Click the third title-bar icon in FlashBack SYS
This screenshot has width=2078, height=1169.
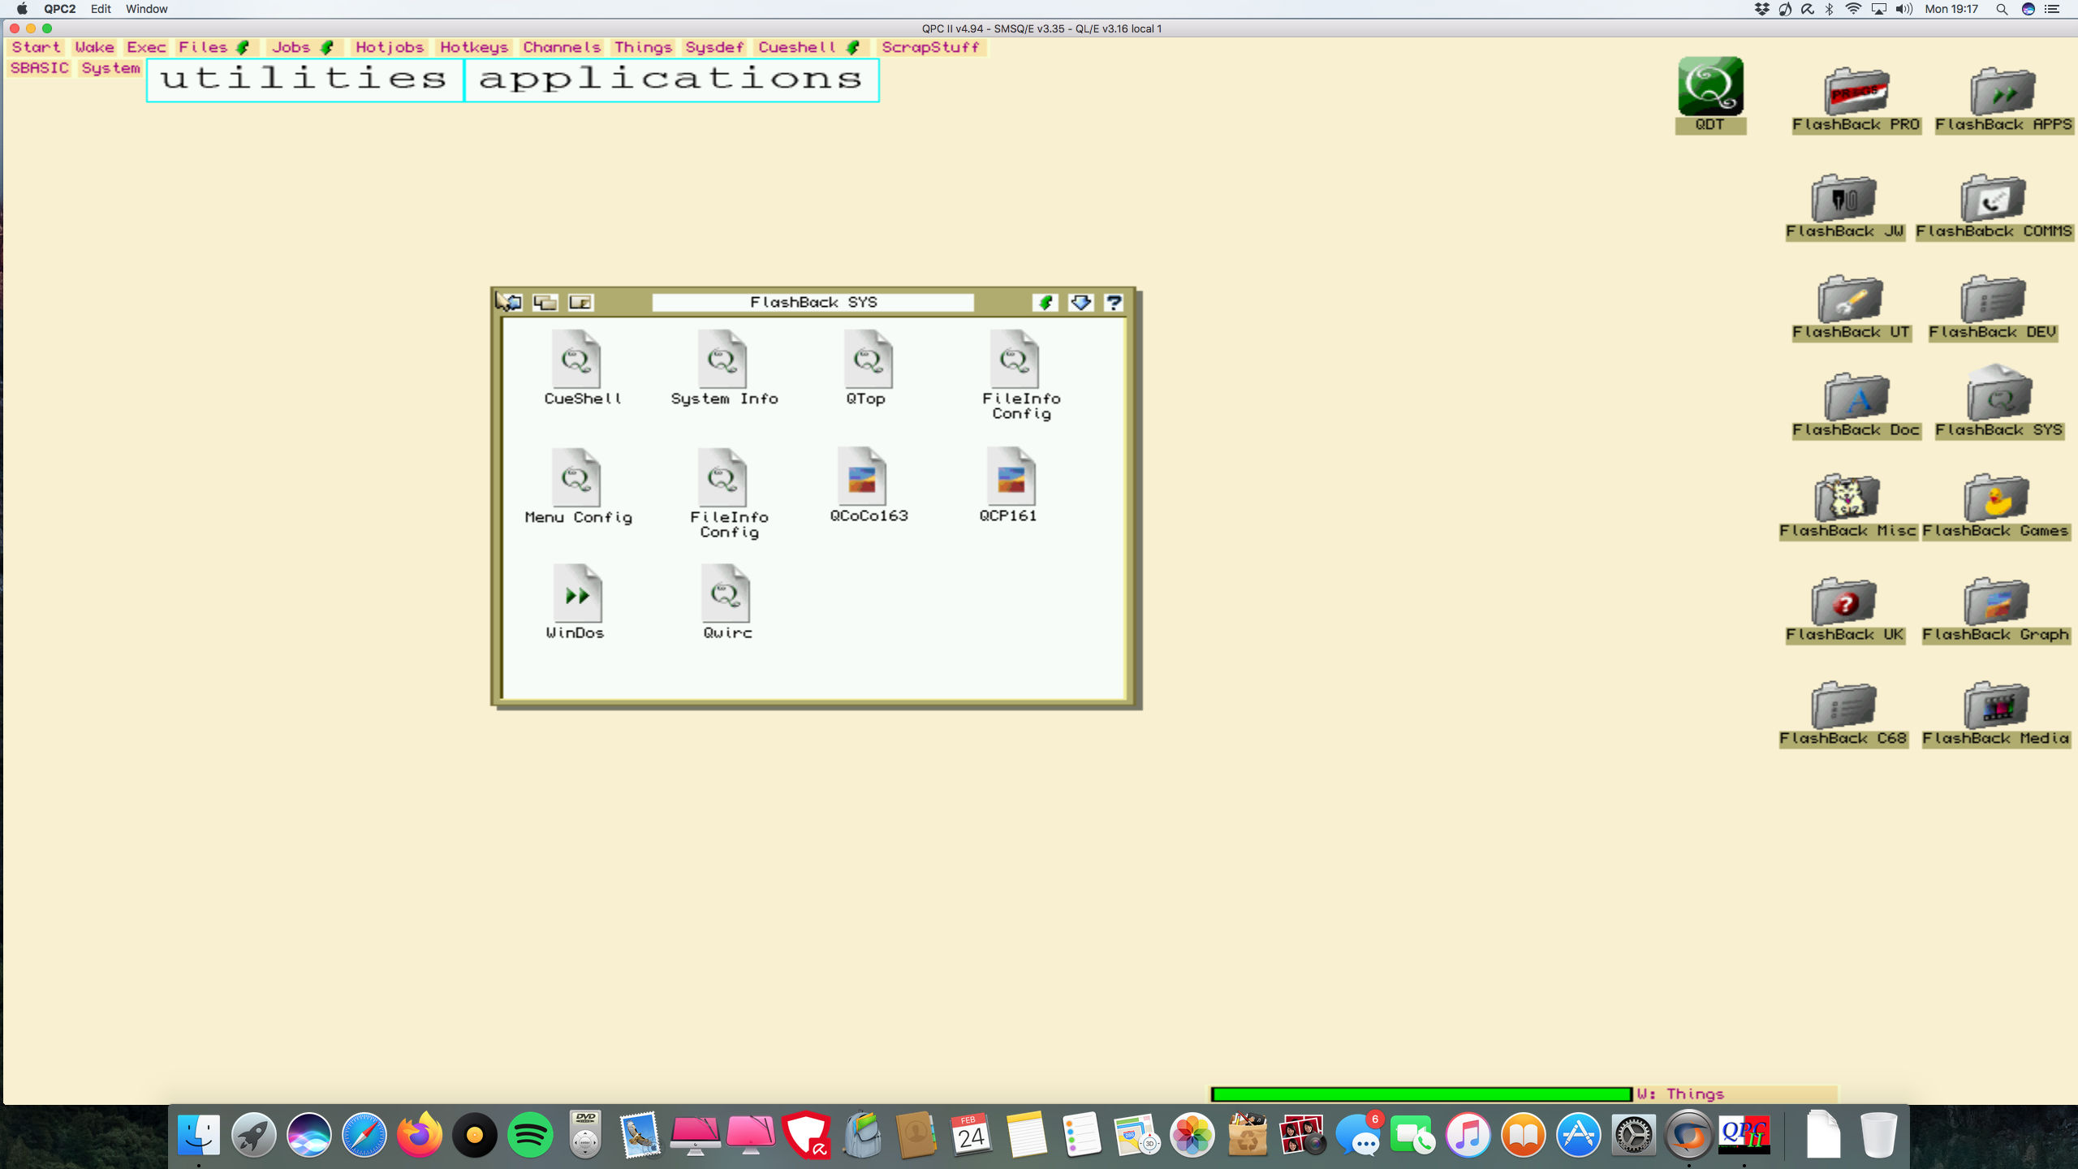pyautogui.click(x=580, y=302)
